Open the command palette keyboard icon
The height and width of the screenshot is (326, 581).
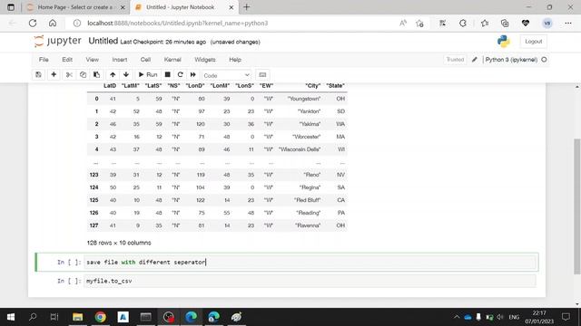coord(262,74)
